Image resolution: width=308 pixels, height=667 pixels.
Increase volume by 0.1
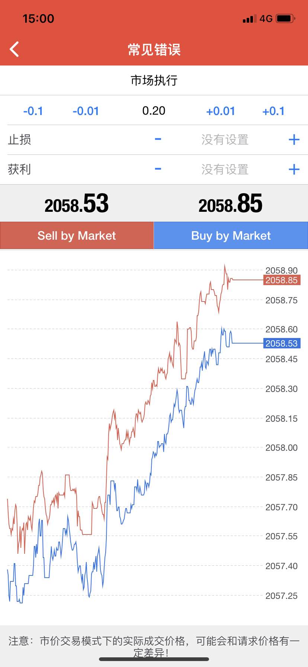(273, 111)
